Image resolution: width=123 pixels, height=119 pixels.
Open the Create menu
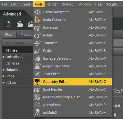26,4
